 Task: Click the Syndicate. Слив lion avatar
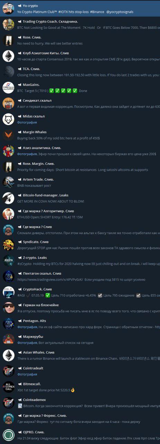(x=8, y=245)
